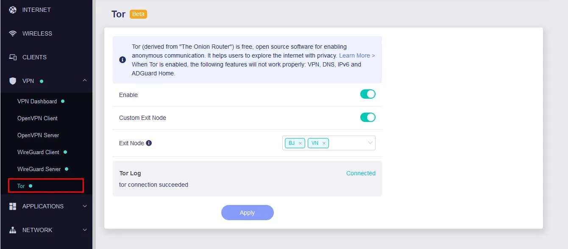
Task: Open the Learn More link
Action: coord(357,55)
